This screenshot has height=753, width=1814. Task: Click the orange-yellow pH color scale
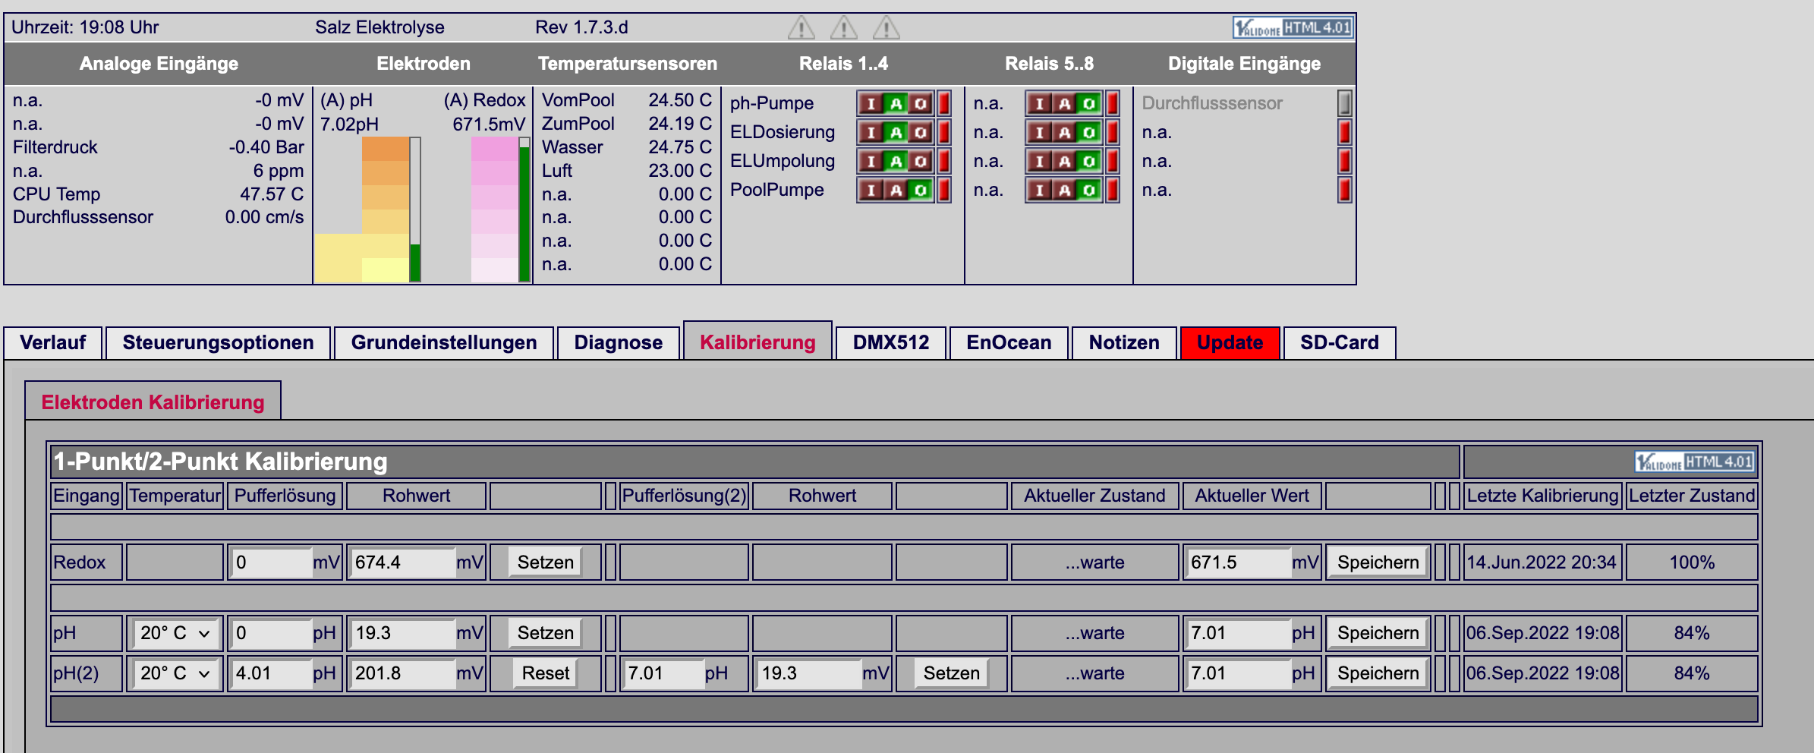click(x=385, y=210)
